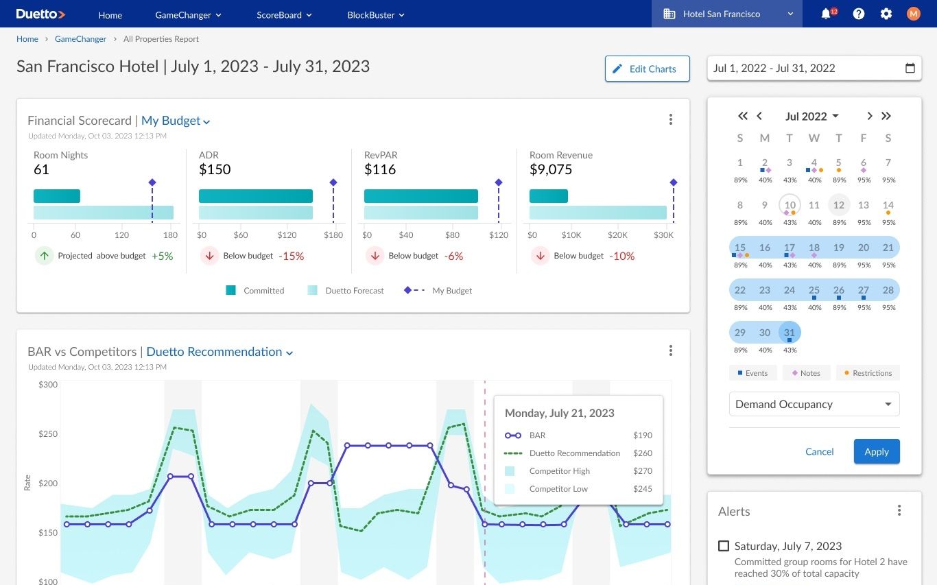The width and height of the screenshot is (937, 585).
Task: Open settings gear icon
Action: 886,14
